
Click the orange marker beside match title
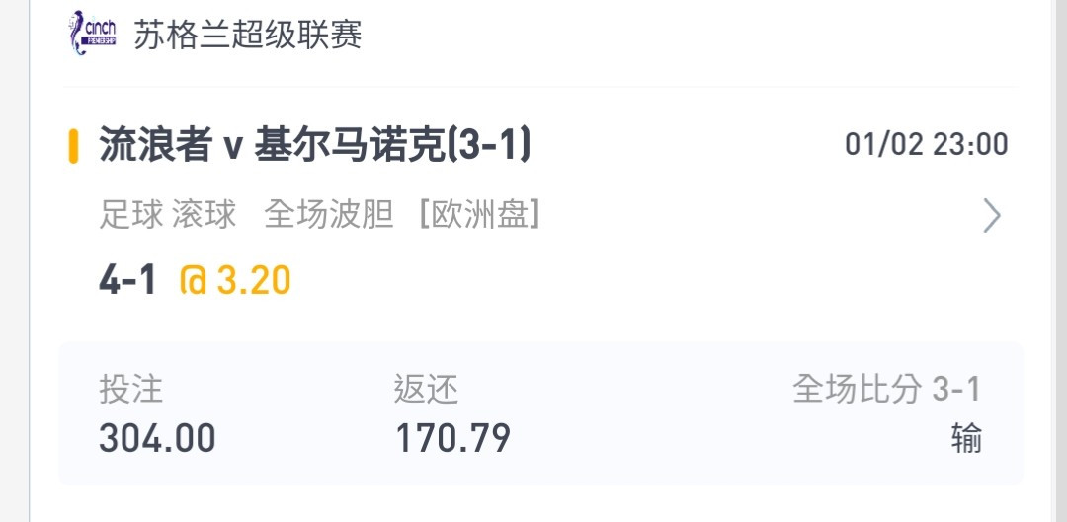[73, 146]
